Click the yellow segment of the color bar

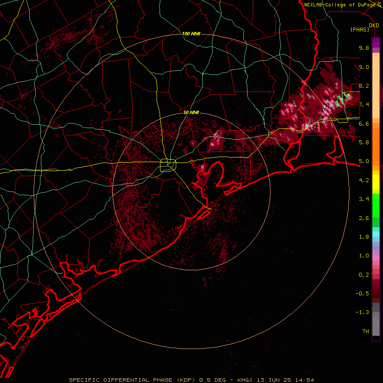pyautogui.click(x=376, y=182)
